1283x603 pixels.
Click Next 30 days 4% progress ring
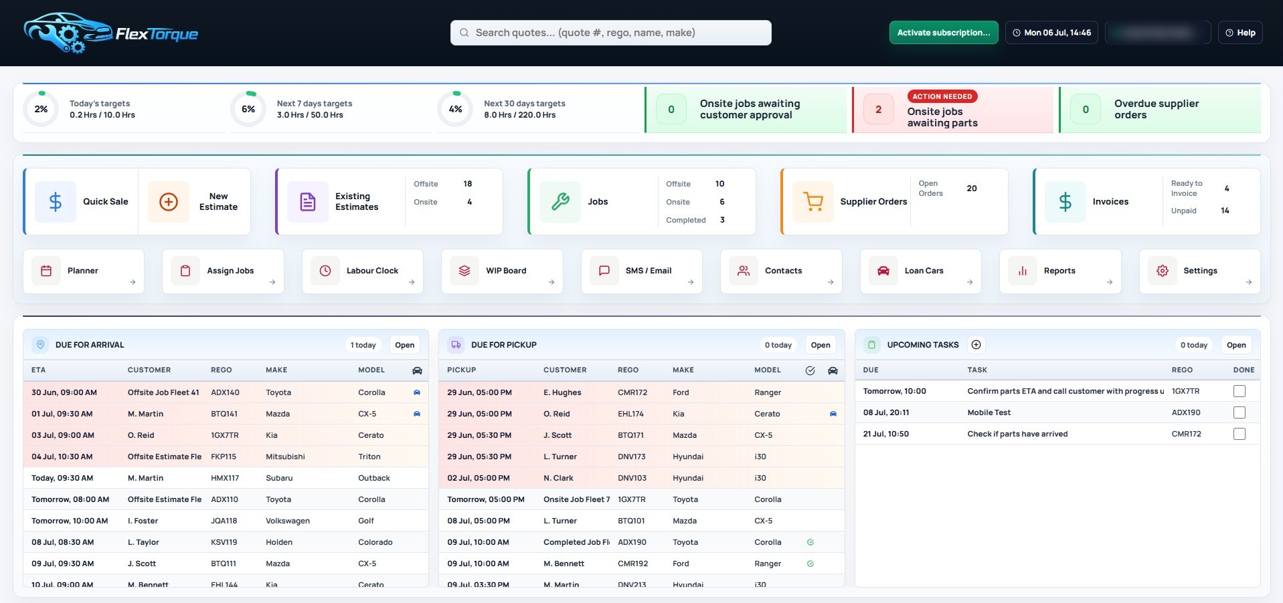(456, 109)
